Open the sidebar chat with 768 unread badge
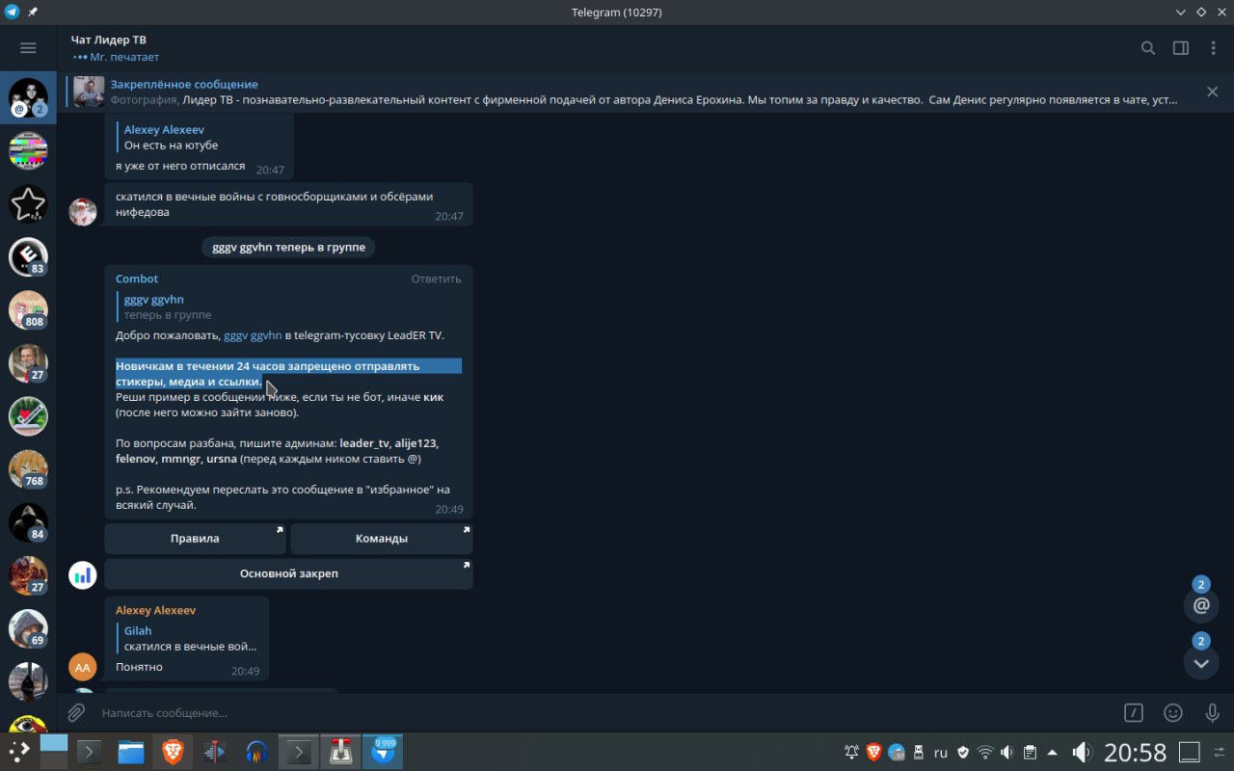This screenshot has height=771, width=1234. [x=28, y=468]
